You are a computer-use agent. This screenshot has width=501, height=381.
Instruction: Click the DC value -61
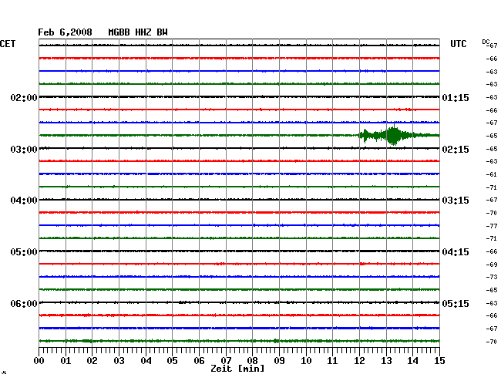click(492, 174)
